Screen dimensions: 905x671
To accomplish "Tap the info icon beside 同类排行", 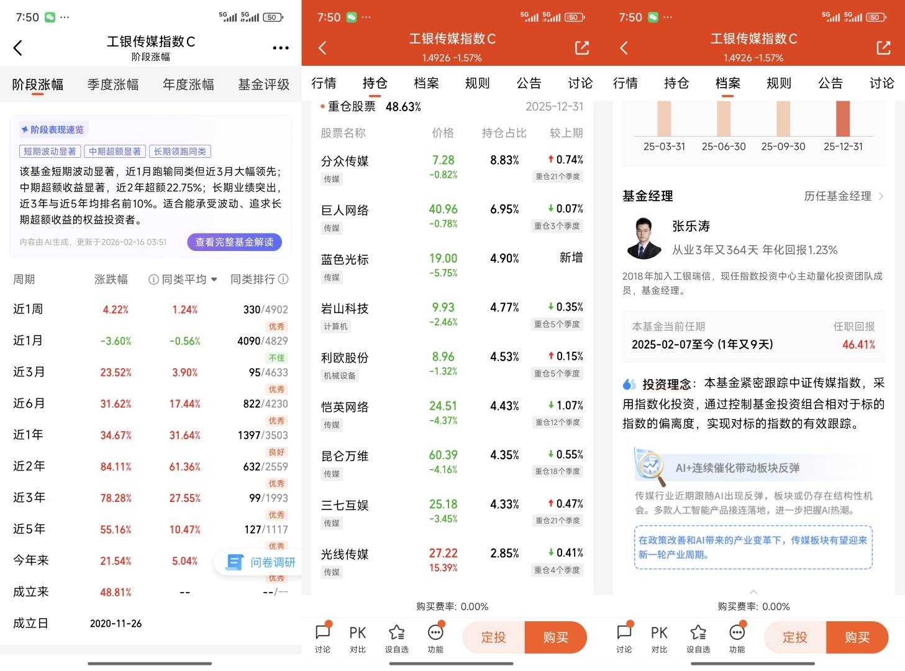I will pyautogui.click(x=283, y=280).
